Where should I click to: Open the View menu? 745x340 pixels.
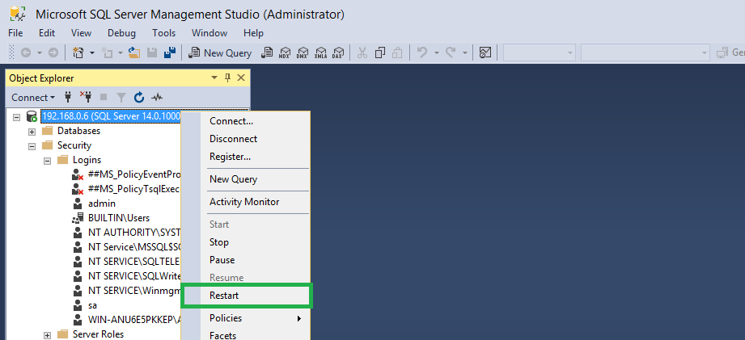(81, 33)
